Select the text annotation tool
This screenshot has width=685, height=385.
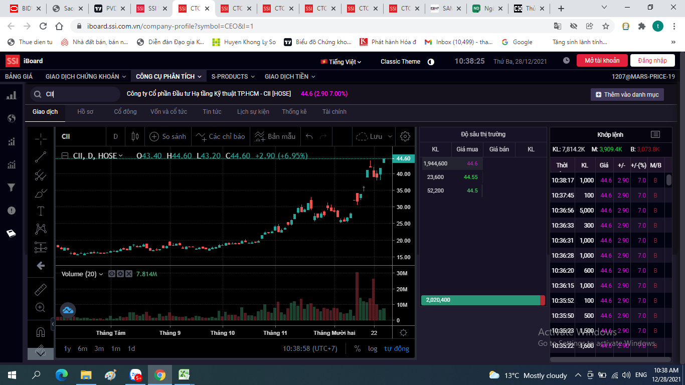(x=41, y=211)
